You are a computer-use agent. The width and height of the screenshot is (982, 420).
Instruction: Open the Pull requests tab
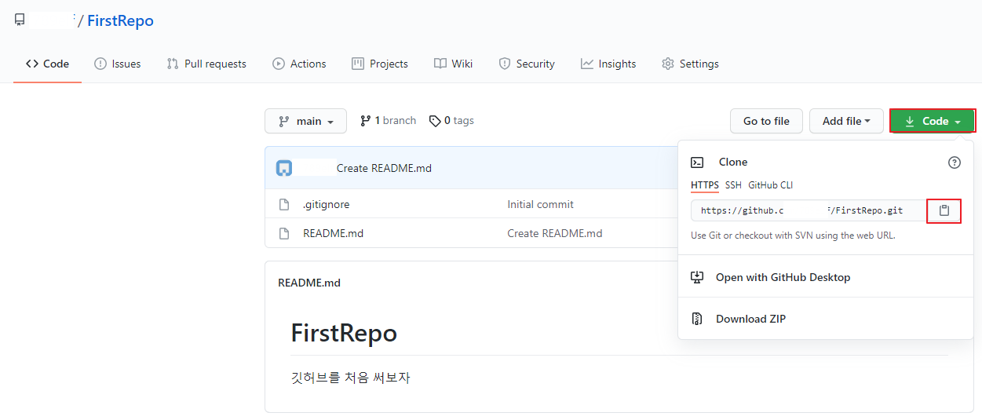206,64
